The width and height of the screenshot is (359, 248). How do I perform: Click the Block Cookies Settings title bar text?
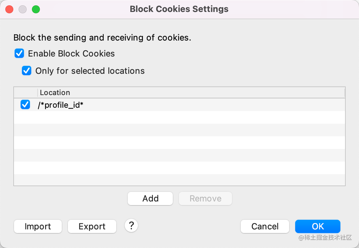179,9
